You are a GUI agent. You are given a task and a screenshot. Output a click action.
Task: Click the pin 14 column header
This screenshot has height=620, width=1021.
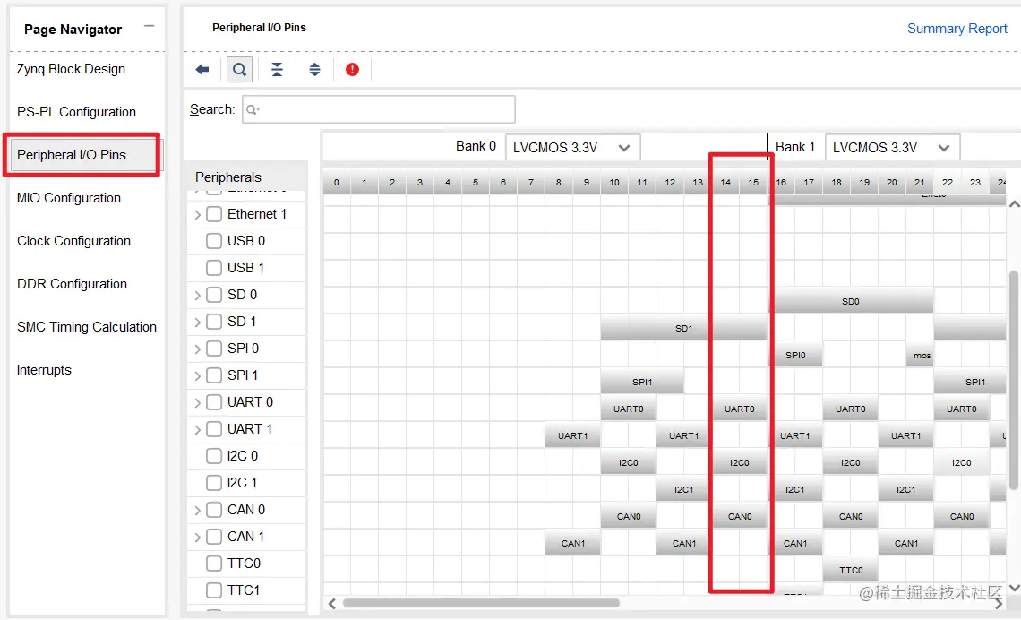click(725, 183)
